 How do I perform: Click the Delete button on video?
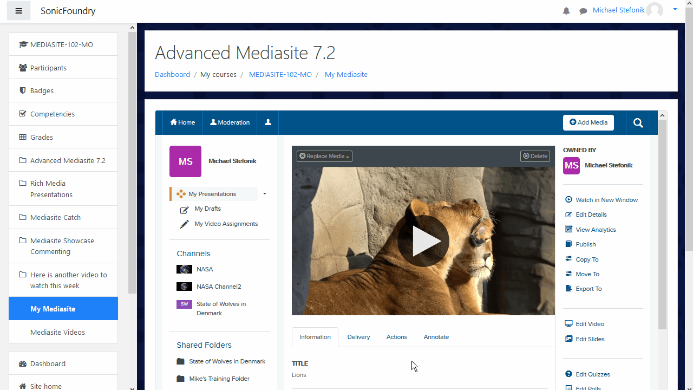pyautogui.click(x=535, y=156)
